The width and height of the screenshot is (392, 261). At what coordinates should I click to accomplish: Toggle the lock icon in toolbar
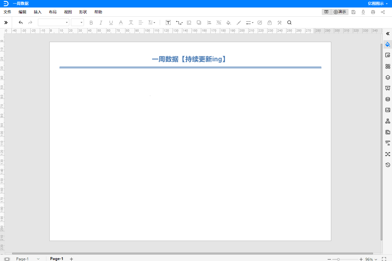pyautogui.click(x=269, y=23)
